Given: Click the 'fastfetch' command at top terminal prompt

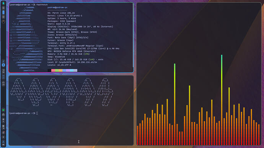Looking at the screenshot, I should tap(42, 5).
